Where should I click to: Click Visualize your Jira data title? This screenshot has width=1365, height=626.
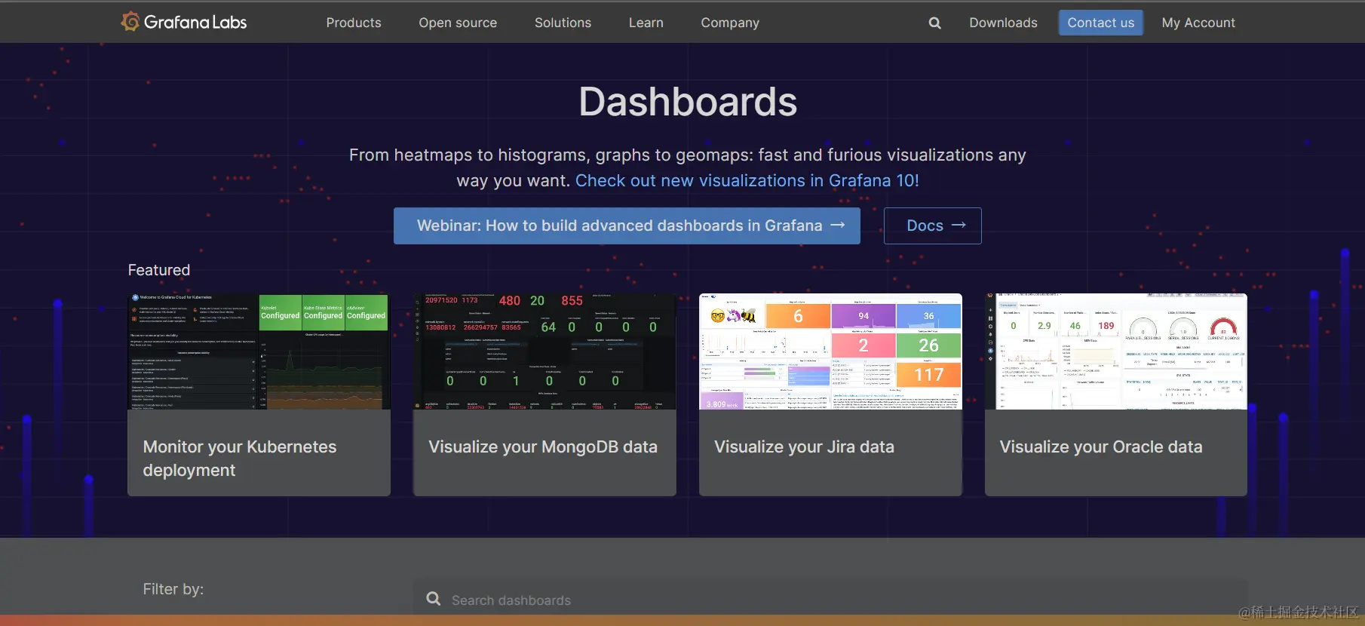[x=804, y=446]
